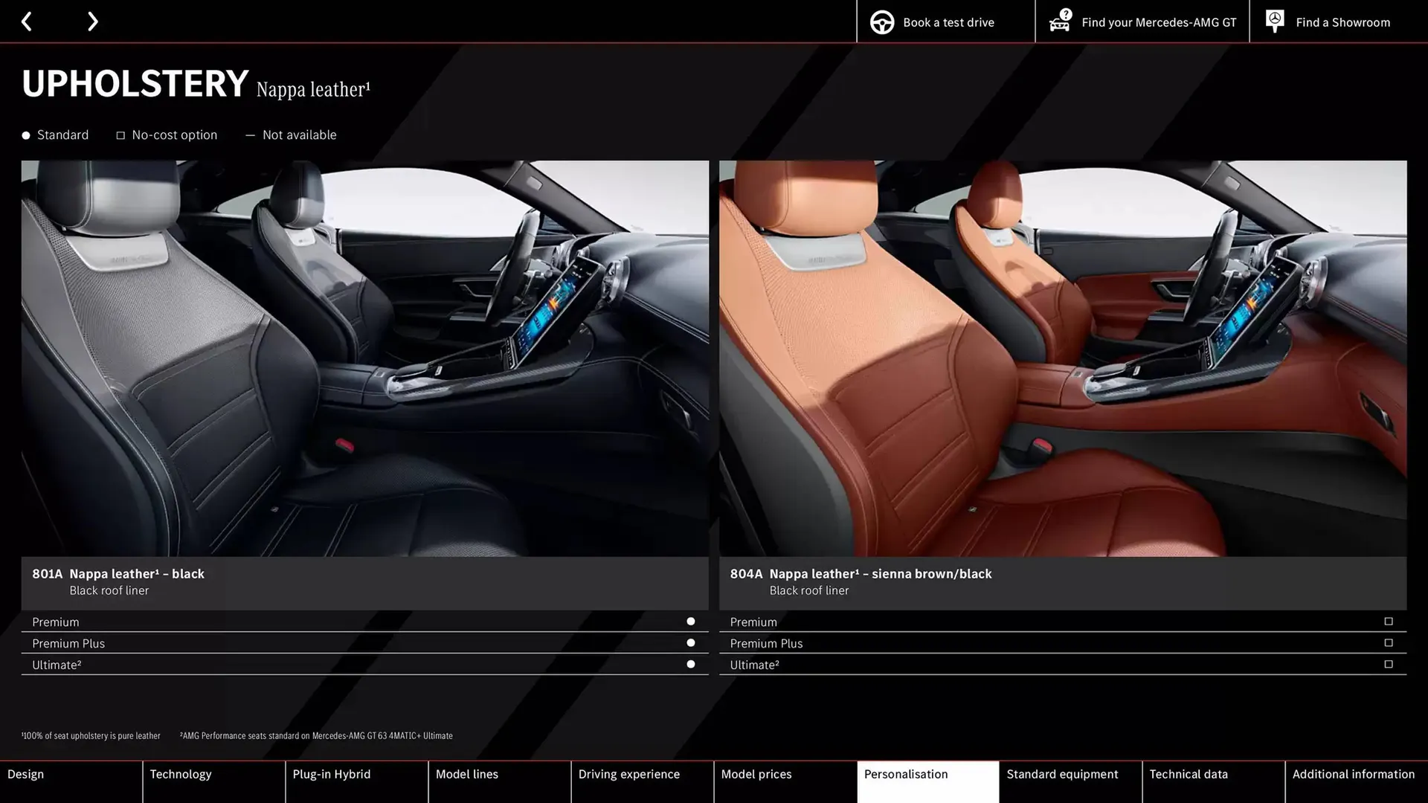Switch to the Design tab
Viewport: 1428px width, 803px height.
tap(71, 781)
